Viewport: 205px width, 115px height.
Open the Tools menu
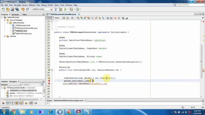pyautogui.click(x=62, y=5)
